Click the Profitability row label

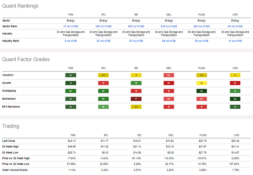(9, 91)
